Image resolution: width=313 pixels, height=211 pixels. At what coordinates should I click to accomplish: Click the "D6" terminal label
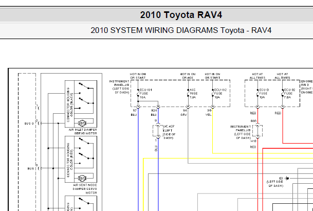pyautogui.click(x=209, y=111)
